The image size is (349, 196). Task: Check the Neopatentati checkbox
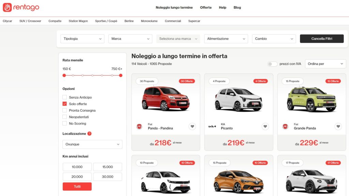[64, 116]
